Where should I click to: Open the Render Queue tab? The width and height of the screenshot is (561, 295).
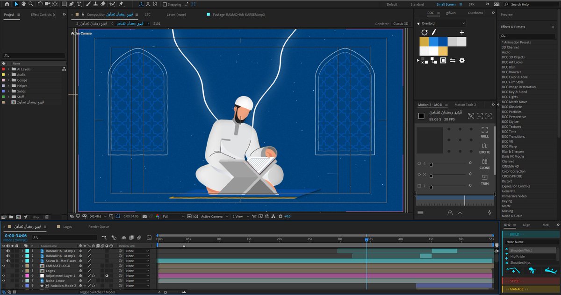99,226
